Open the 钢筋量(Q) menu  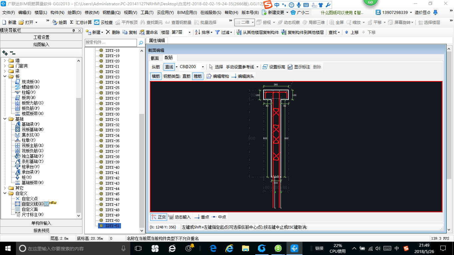coord(111,13)
